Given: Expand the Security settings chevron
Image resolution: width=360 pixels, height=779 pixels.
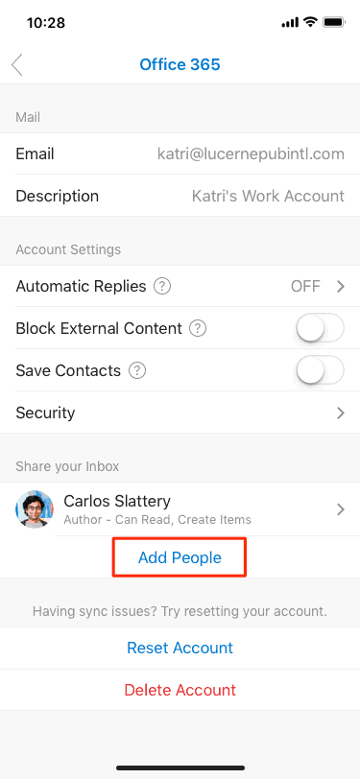Looking at the screenshot, I should coord(341,413).
